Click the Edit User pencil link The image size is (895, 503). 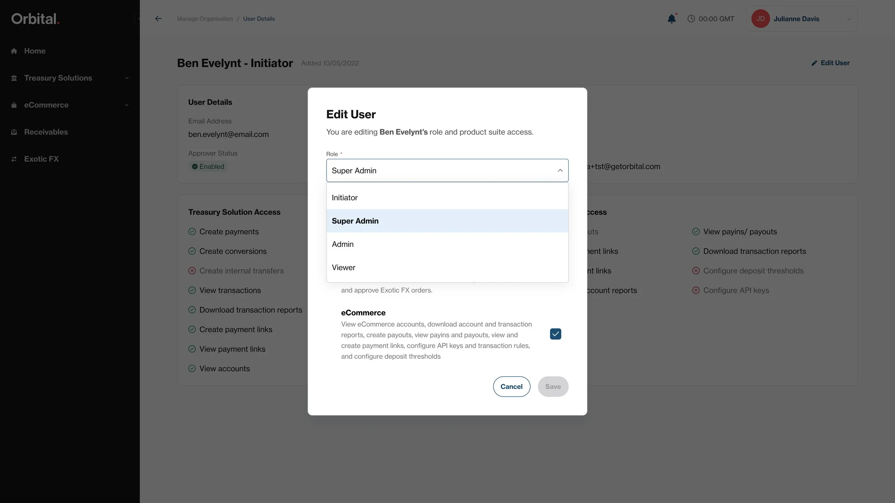click(x=830, y=63)
